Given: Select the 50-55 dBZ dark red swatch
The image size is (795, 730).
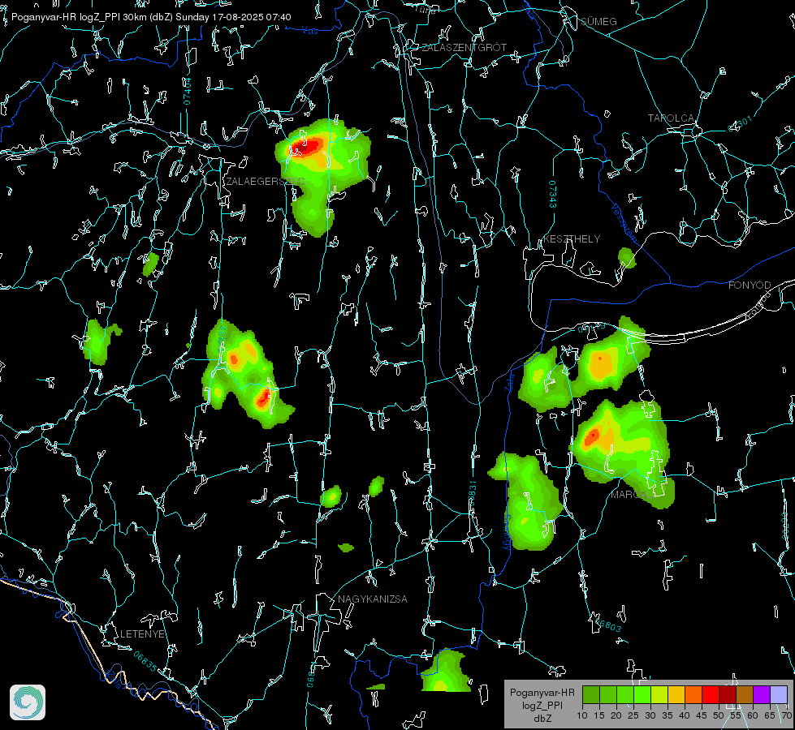Looking at the screenshot, I should [x=728, y=694].
